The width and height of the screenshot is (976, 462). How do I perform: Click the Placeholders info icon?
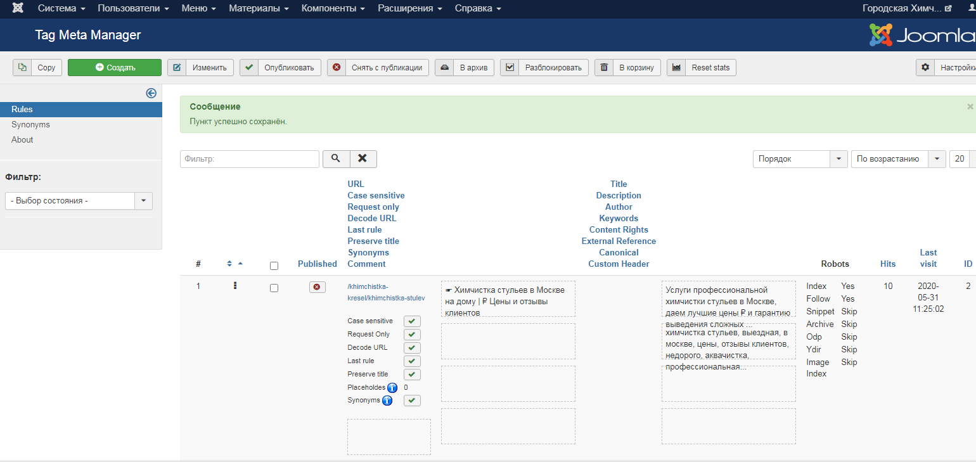pyautogui.click(x=392, y=387)
